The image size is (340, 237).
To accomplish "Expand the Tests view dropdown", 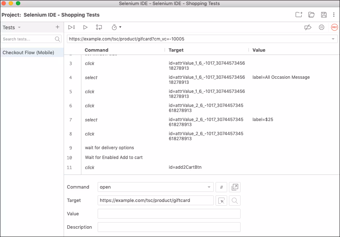I will [19, 28].
